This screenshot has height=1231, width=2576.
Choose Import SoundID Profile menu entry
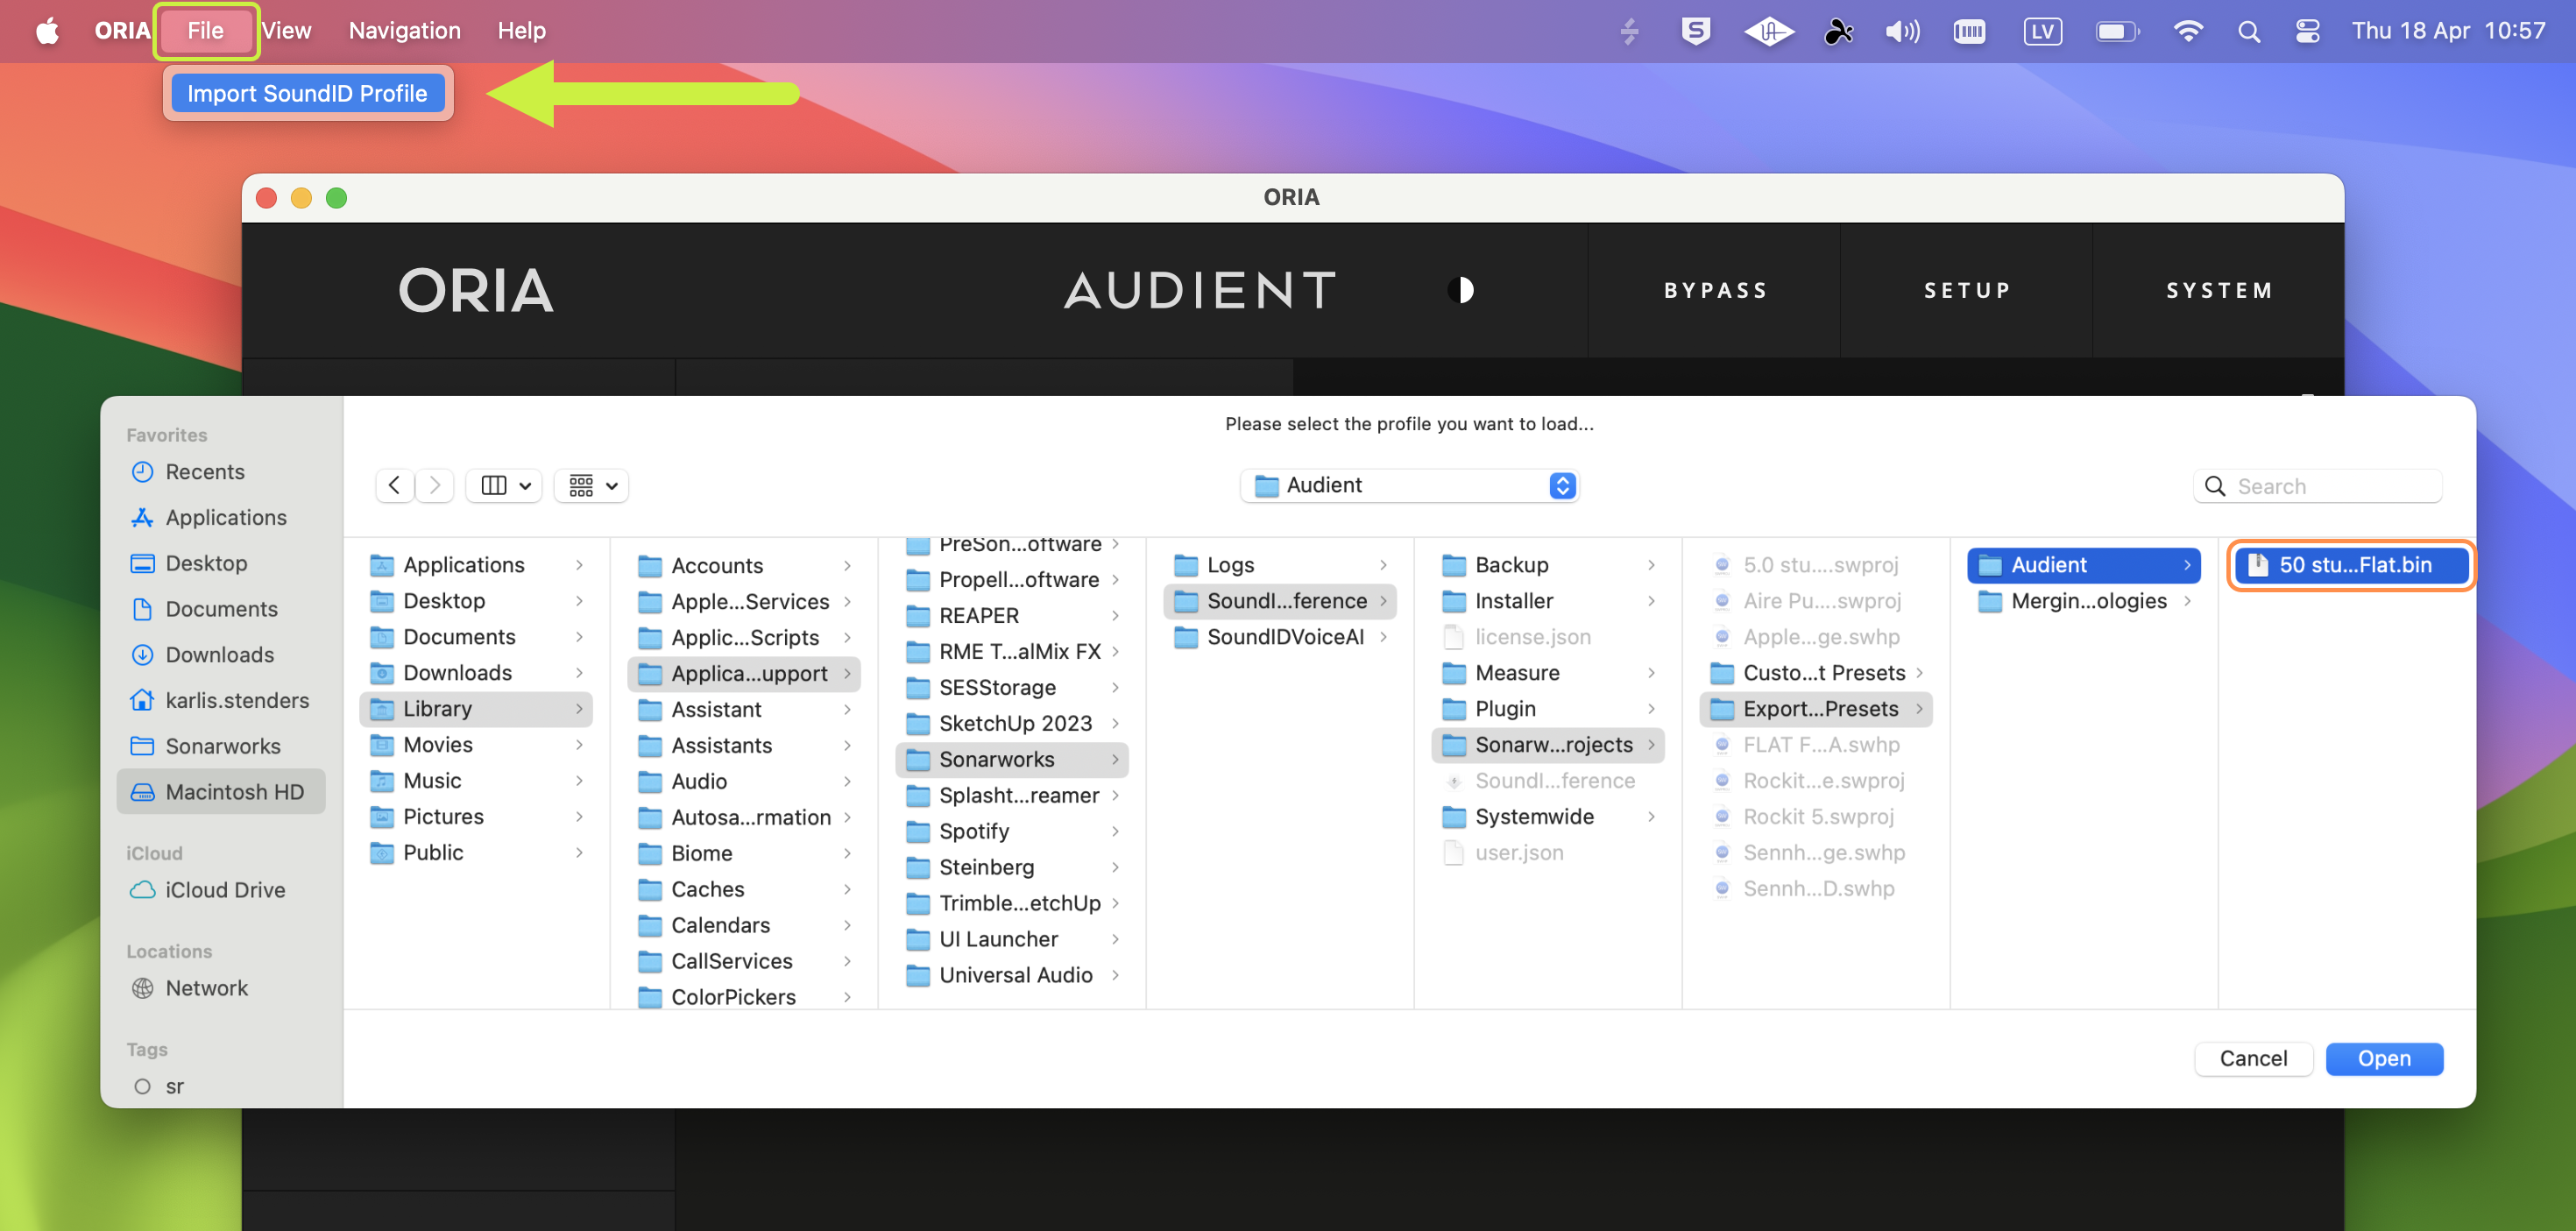[307, 93]
